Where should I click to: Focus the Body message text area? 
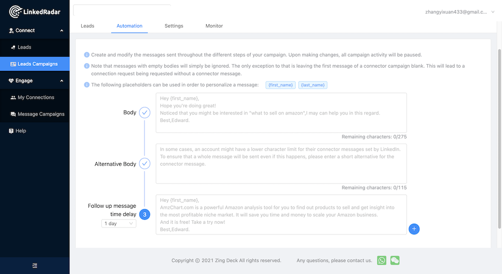coord(281,113)
